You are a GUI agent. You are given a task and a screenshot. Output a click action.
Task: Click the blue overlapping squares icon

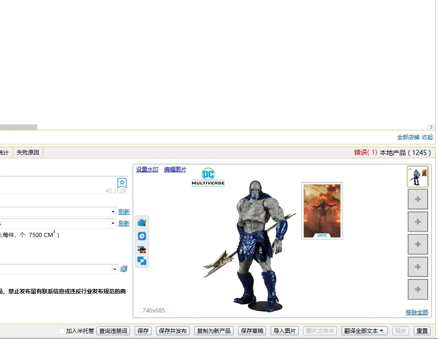point(142,261)
